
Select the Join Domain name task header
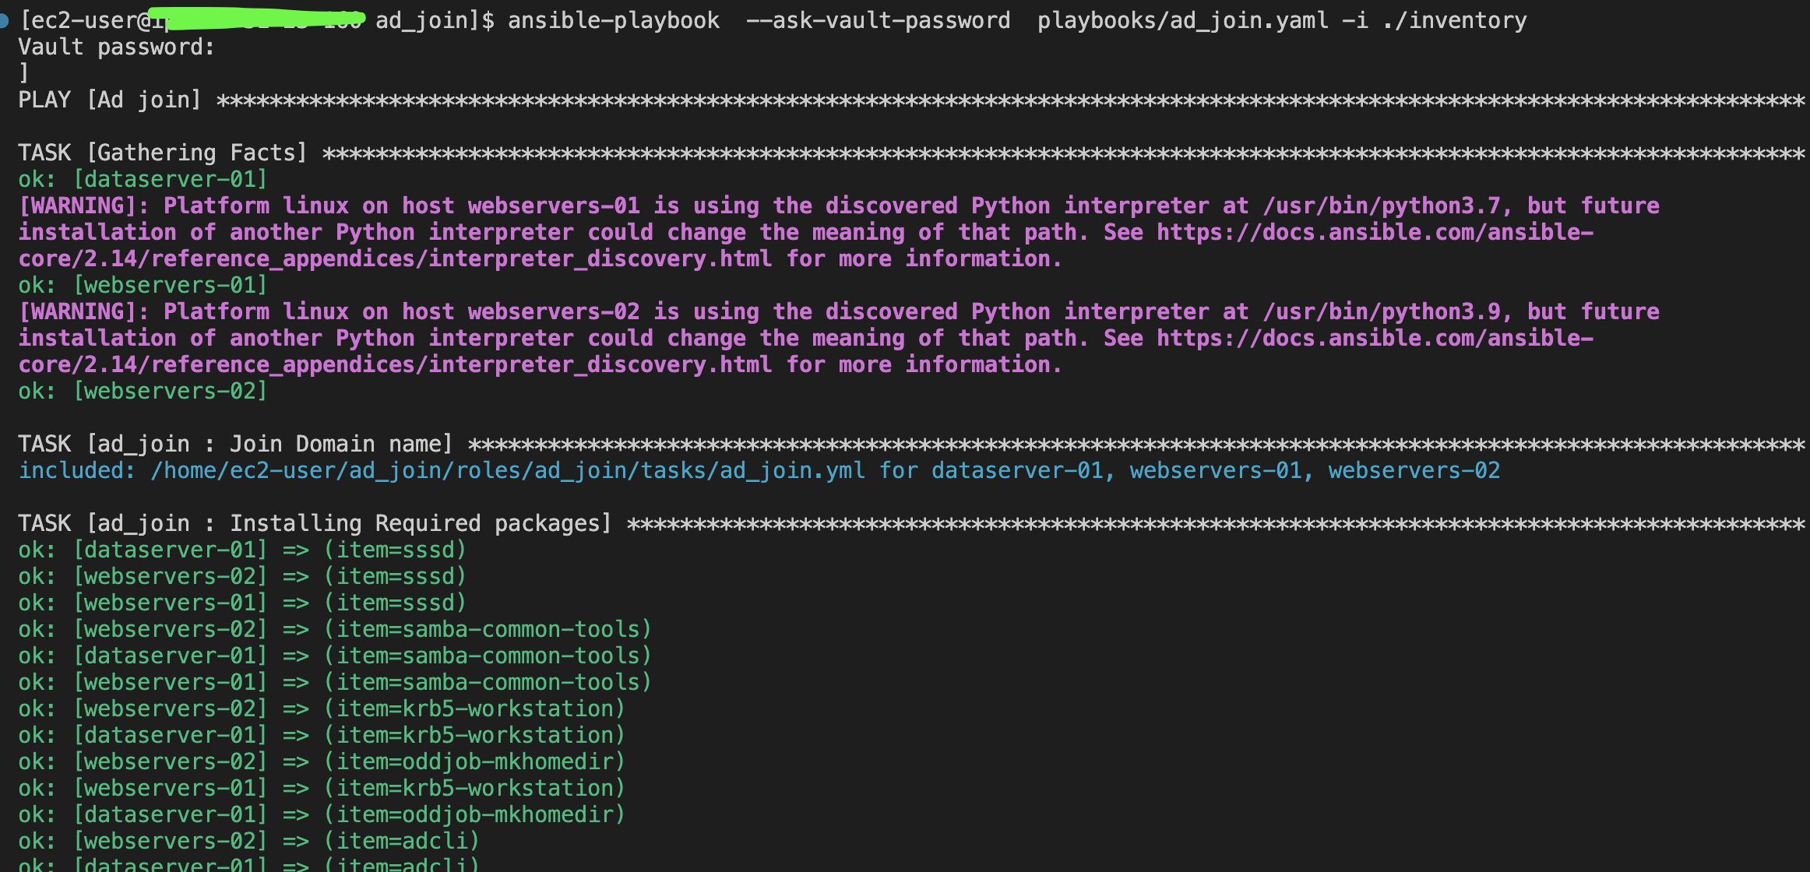(x=235, y=444)
